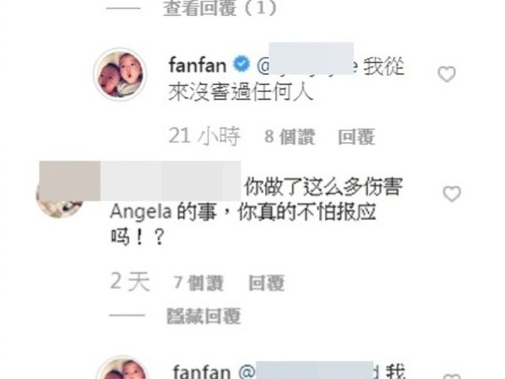
Task: Open the 21 小時 timestamp
Action: pyautogui.click(x=205, y=136)
